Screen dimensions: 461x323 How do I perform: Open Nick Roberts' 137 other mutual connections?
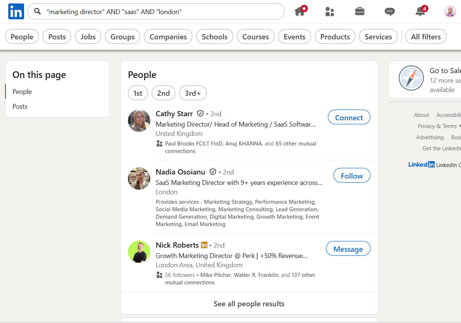click(240, 278)
